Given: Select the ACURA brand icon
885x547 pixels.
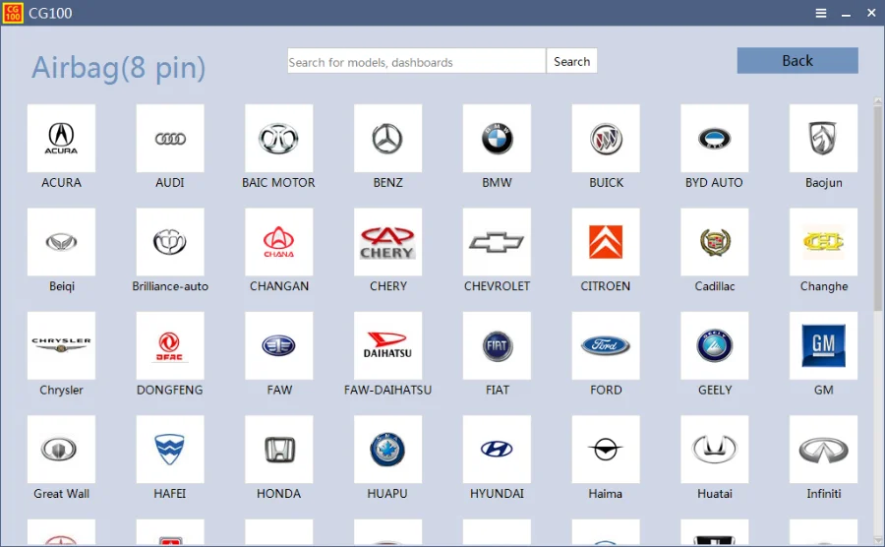Looking at the screenshot, I should pyautogui.click(x=61, y=139).
